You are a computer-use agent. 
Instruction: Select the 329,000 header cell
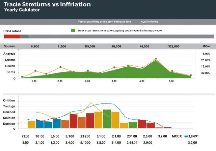point(173,47)
